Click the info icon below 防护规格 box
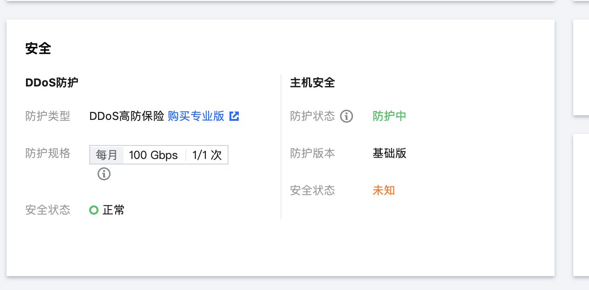Viewport: 589px width, 290px height. [104, 174]
